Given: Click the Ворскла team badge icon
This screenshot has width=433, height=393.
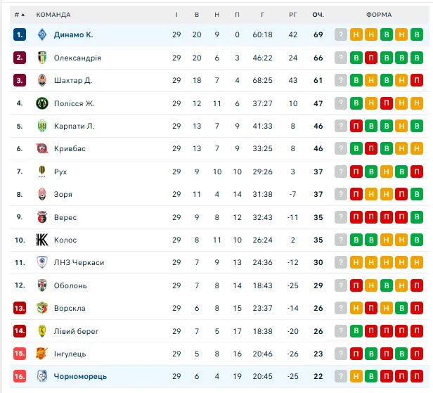Looking at the screenshot, I should [x=41, y=308].
